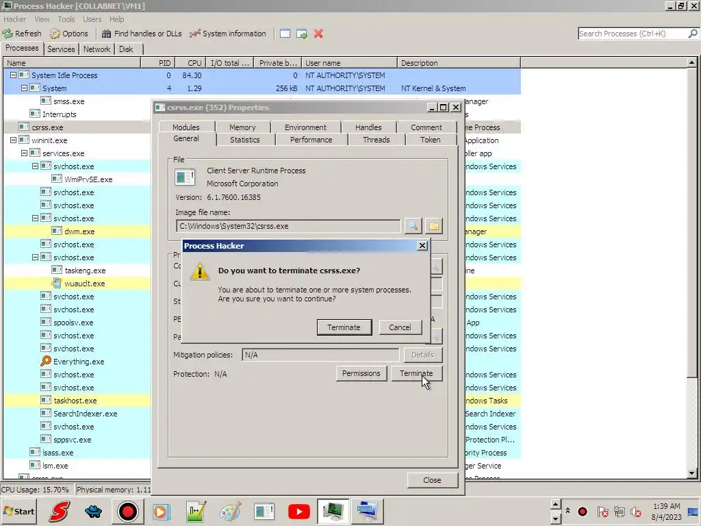Open the notepad chart taskbar icon

[x=196, y=511]
